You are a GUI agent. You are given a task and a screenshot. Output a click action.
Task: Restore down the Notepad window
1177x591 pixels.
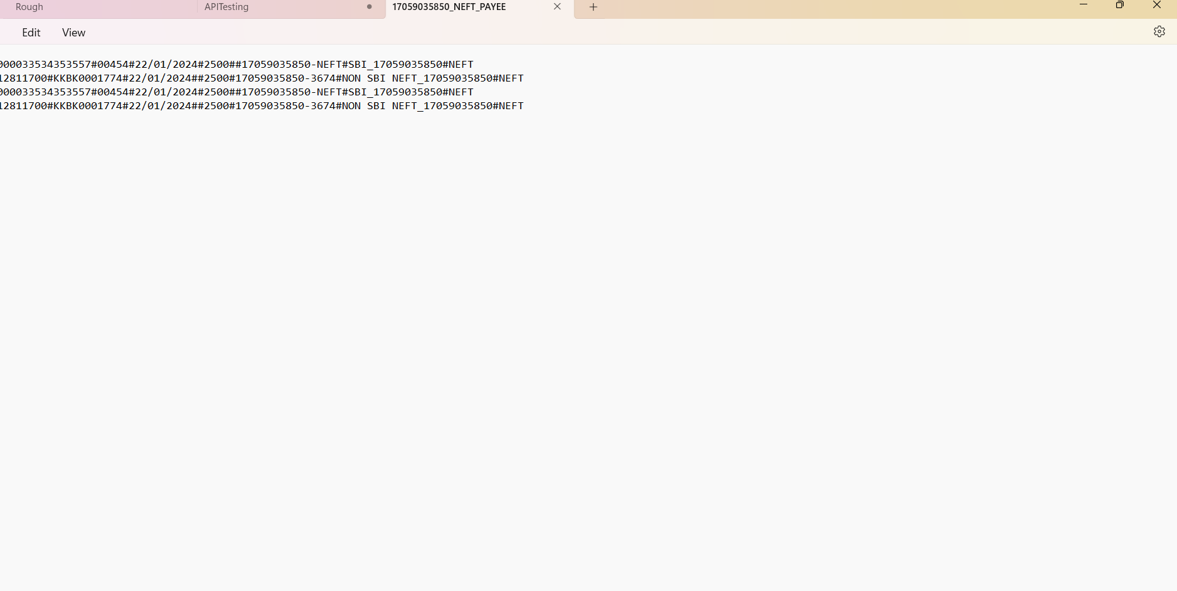1120,5
